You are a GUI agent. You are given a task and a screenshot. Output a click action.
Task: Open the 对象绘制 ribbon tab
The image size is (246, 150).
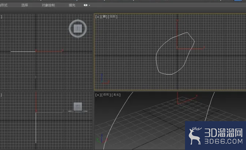coord(48,5)
